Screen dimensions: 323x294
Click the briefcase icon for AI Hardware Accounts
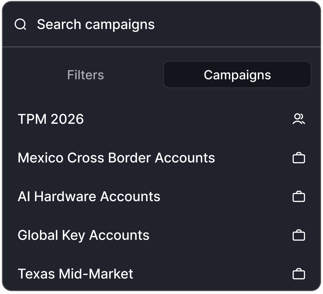(299, 196)
